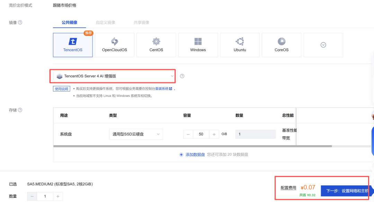Click SA5.MEDIUM2 selected instance text
The height and width of the screenshot is (202, 374).
click(x=60, y=184)
